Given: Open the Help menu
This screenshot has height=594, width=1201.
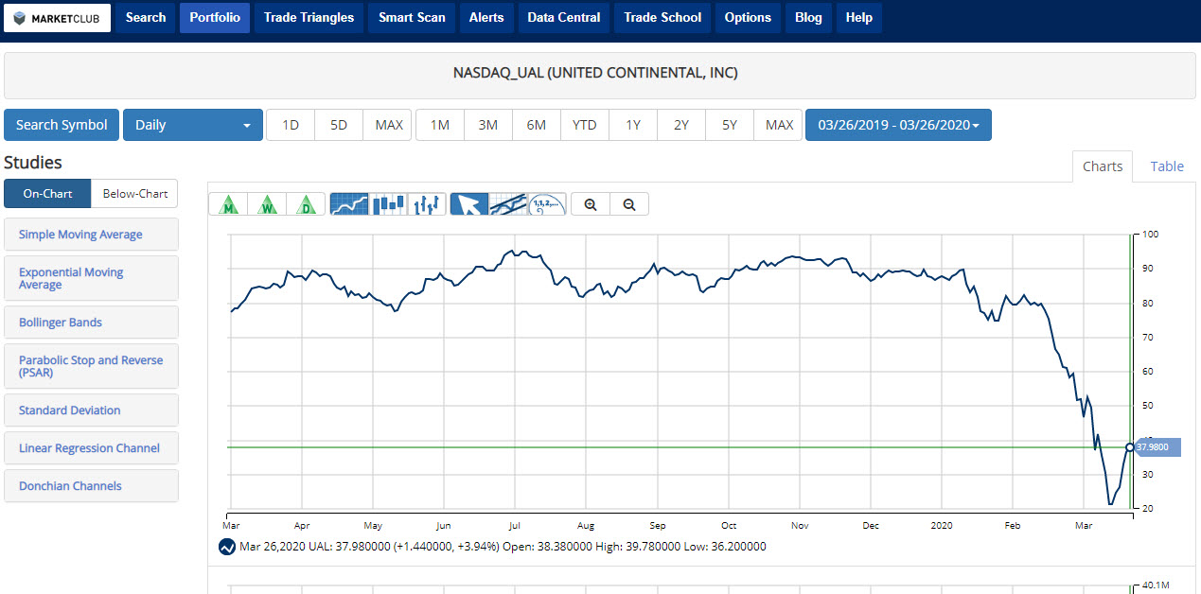Looking at the screenshot, I should click(858, 18).
